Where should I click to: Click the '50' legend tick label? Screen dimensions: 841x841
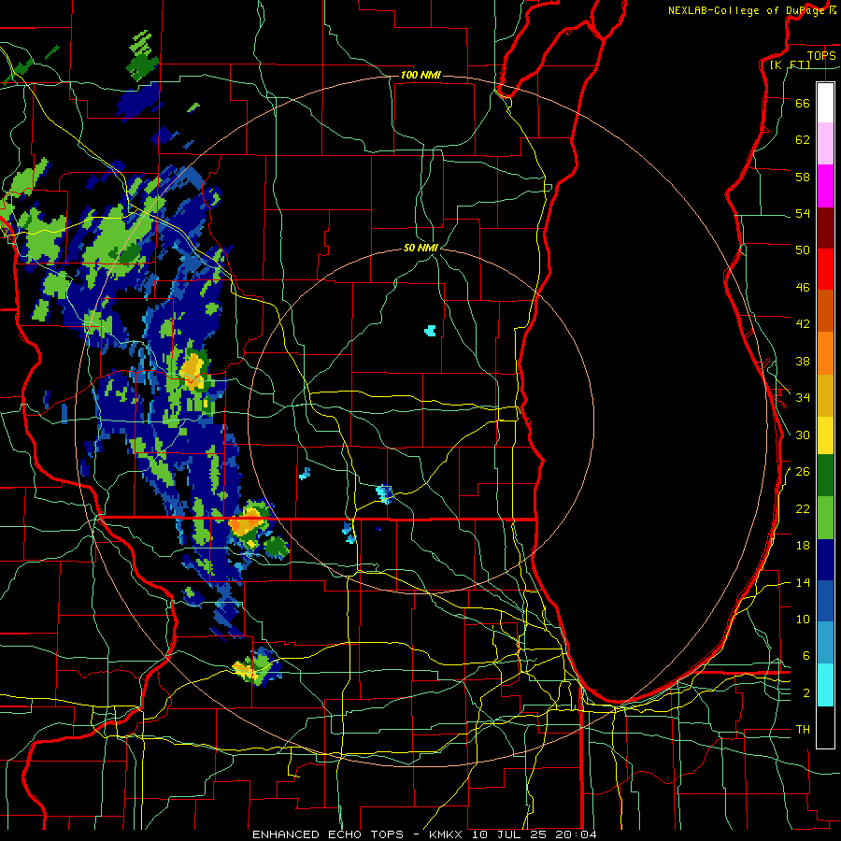[x=803, y=250]
